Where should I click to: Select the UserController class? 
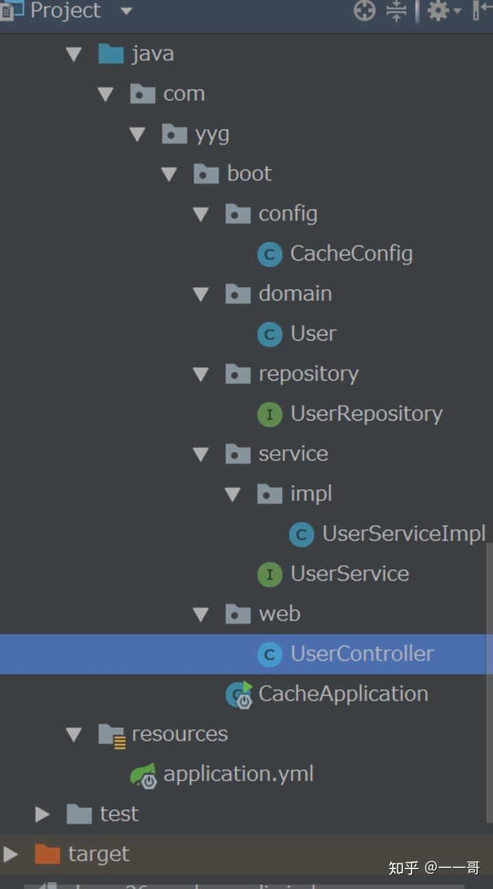click(x=362, y=654)
